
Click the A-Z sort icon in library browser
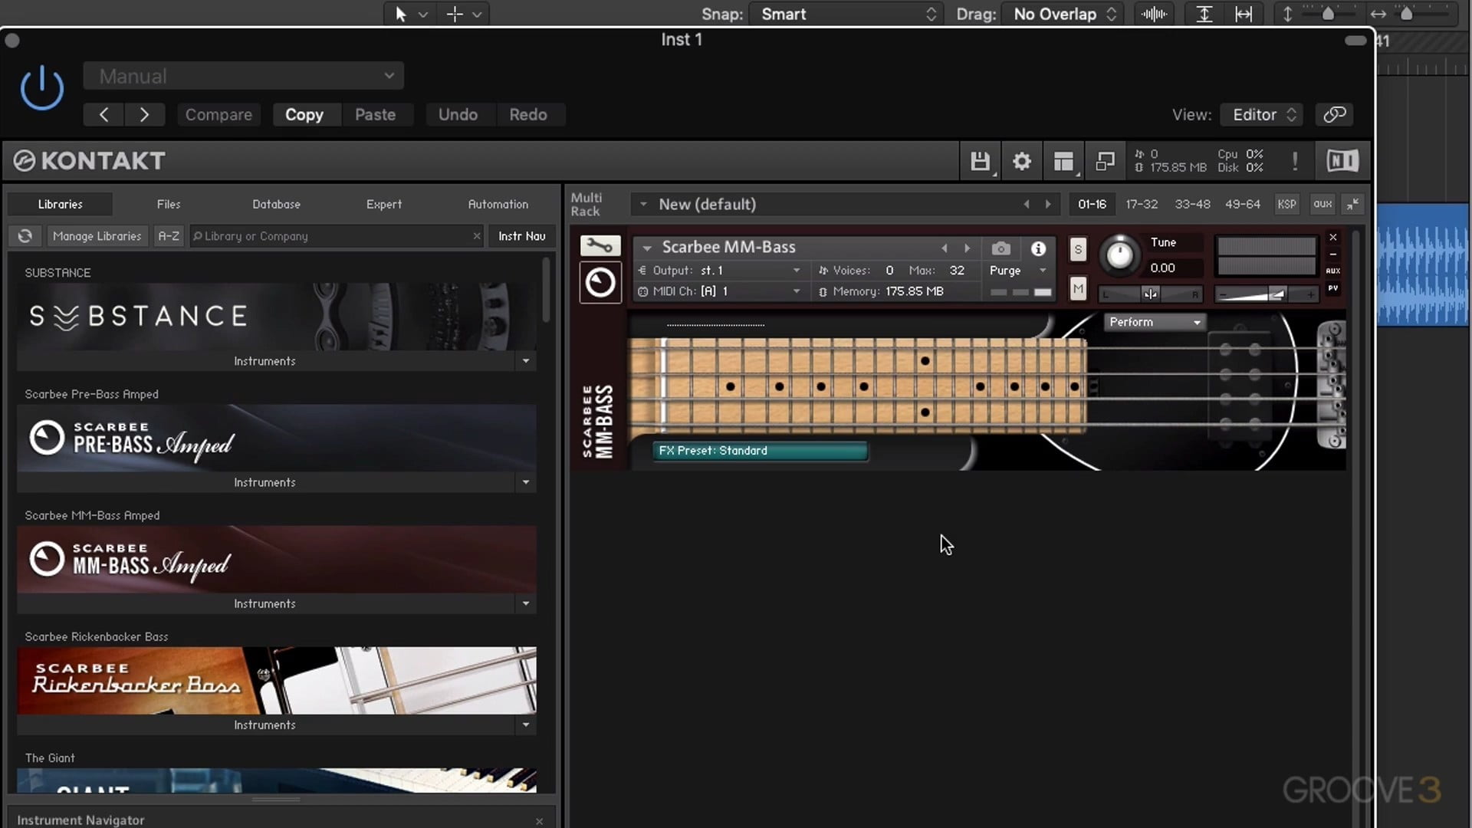click(x=166, y=235)
